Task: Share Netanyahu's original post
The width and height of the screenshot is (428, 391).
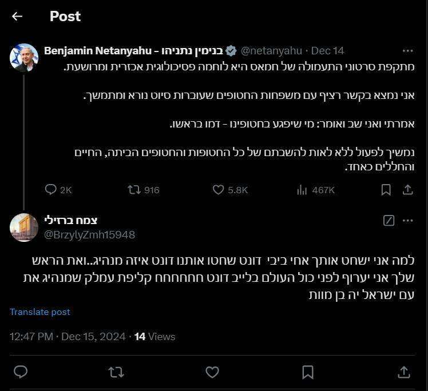Action: [407, 190]
